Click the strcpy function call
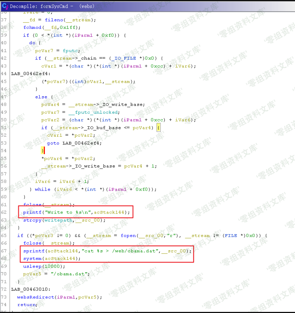 point(32,220)
